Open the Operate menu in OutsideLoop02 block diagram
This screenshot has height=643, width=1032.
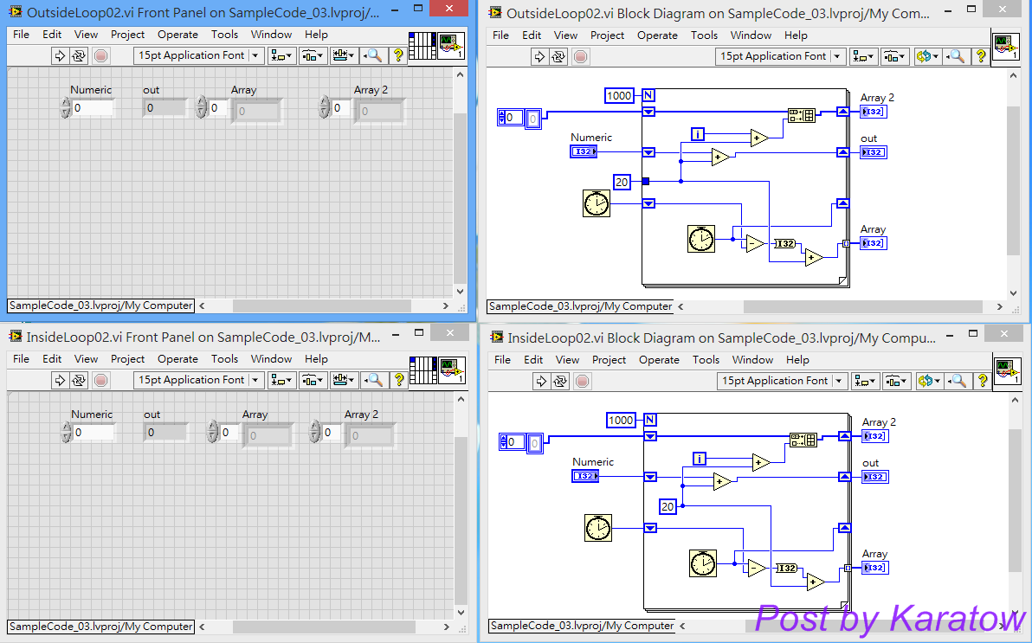point(657,35)
